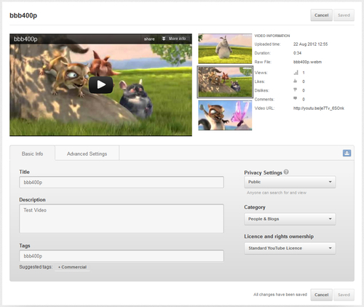Screen dimensions: 364x307
Task: Open the Privacy Settings help icon
Action: coord(286,172)
